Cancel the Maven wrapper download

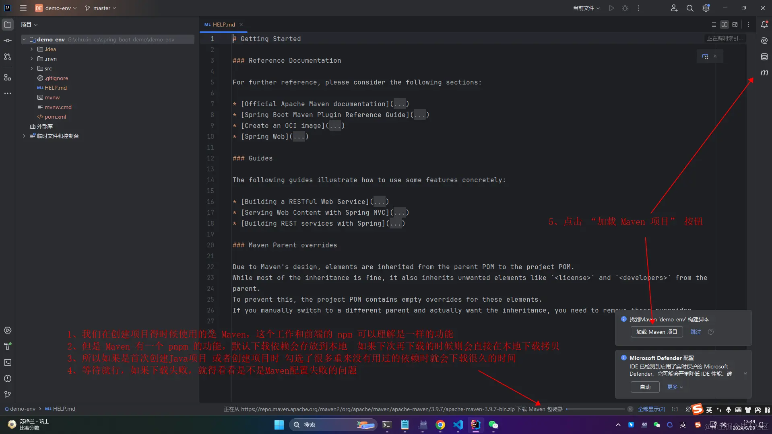[630, 409]
